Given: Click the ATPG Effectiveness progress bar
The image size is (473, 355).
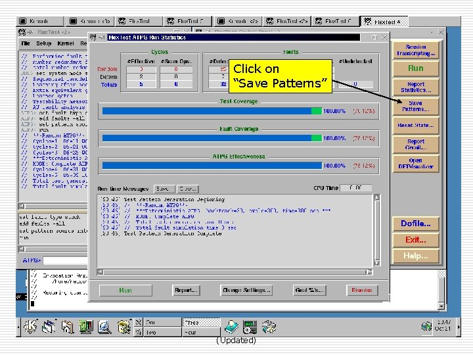Looking at the screenshot, I should [212, 166].
